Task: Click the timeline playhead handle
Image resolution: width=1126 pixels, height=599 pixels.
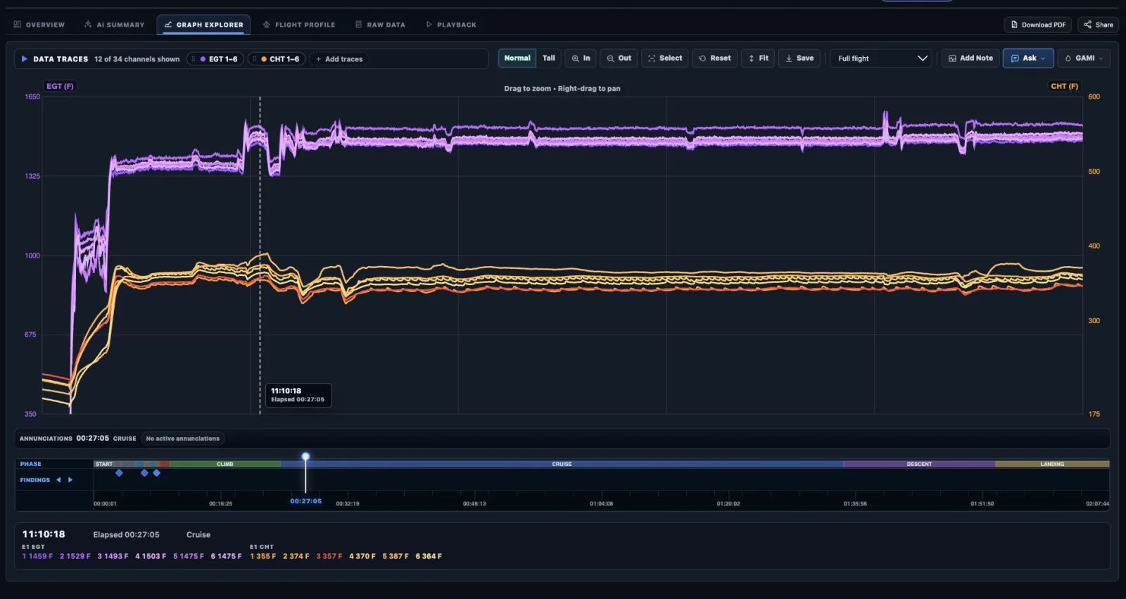Action: click(x=305, y=457)
